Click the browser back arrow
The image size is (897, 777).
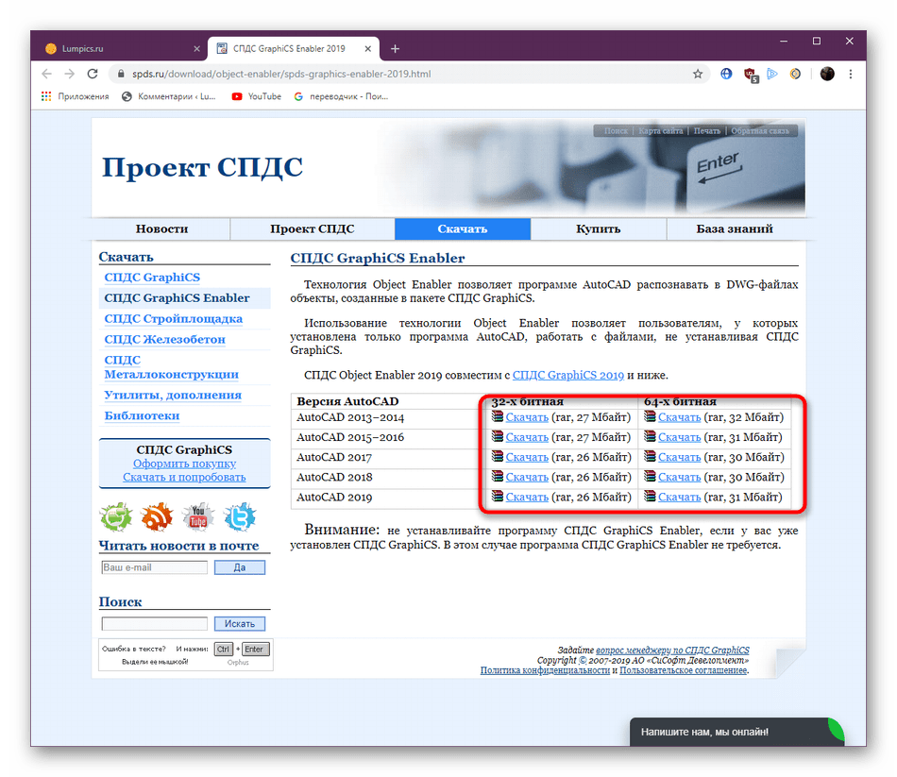click(47, 74)
